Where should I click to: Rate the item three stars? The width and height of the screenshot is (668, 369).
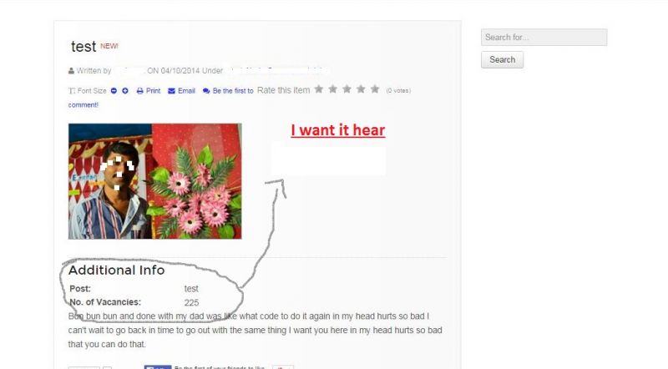347,89
